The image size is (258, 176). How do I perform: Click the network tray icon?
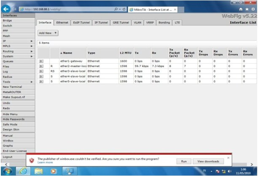223,171
